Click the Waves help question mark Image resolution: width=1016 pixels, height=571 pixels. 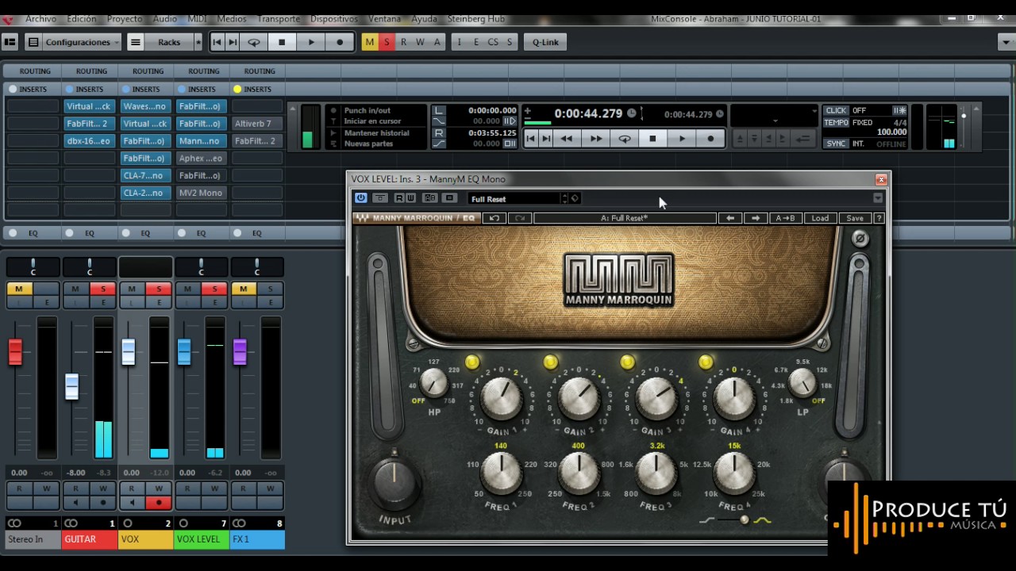[879, 218]
